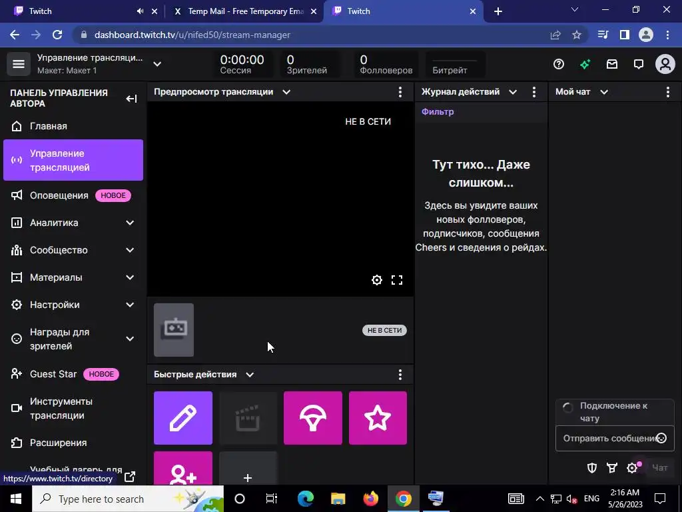The height and width of the screenshot is (512, 682).
Task: Click the Windows Start button
Action: coord(16,499)
